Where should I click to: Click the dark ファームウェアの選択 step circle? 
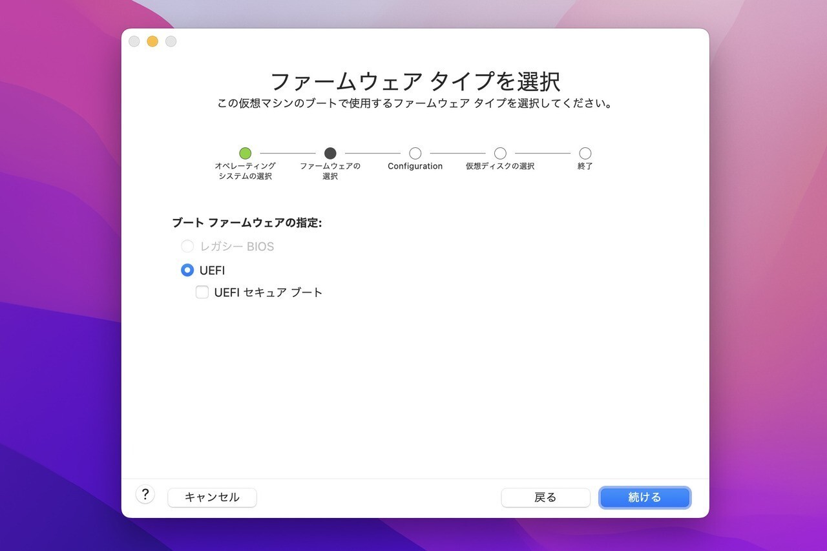tap(330, 153)
